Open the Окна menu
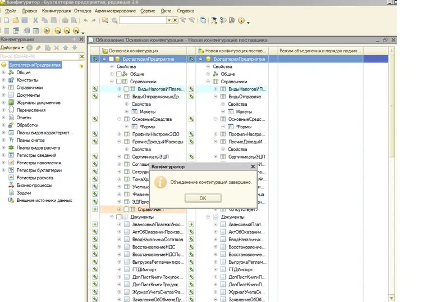431x302 pixels. point(166,11)
